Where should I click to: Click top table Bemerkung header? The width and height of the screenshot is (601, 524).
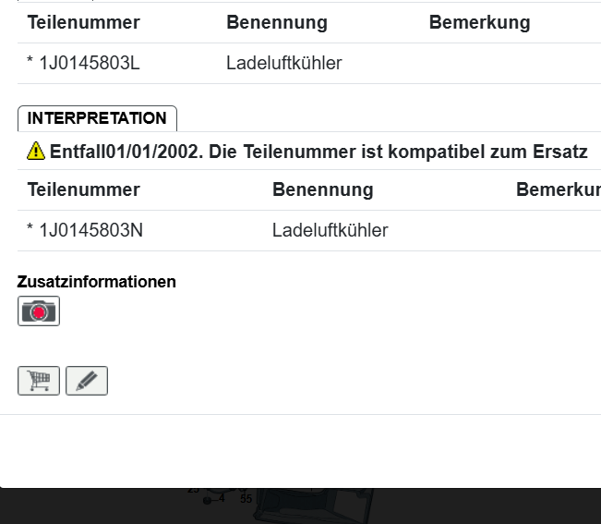tap(479, 22)
